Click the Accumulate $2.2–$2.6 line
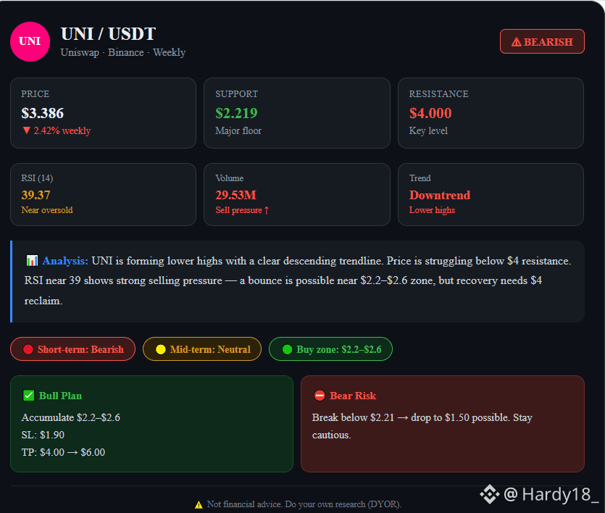The image size is (605, 513). (70, 418)
